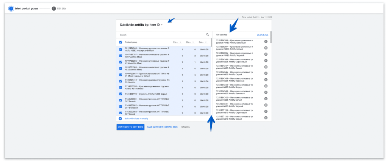
Task: Toggle the select-all Product group checkbox
Action: (x=120, y=42)
